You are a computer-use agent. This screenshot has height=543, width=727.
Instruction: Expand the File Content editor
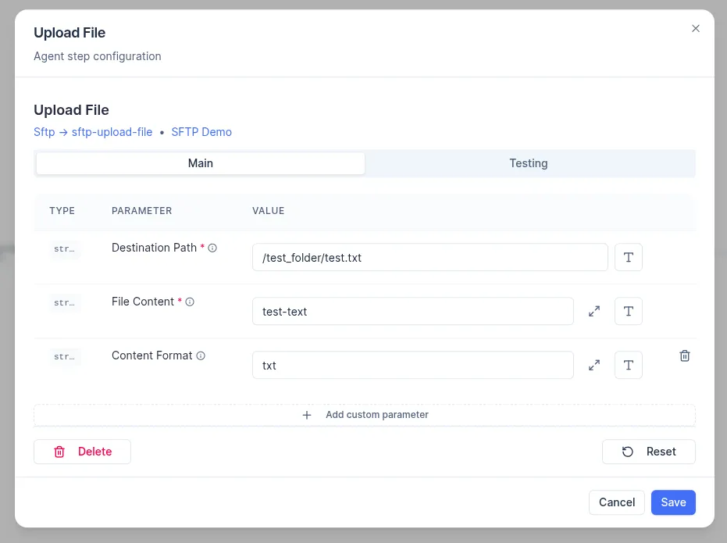point(594,311)
